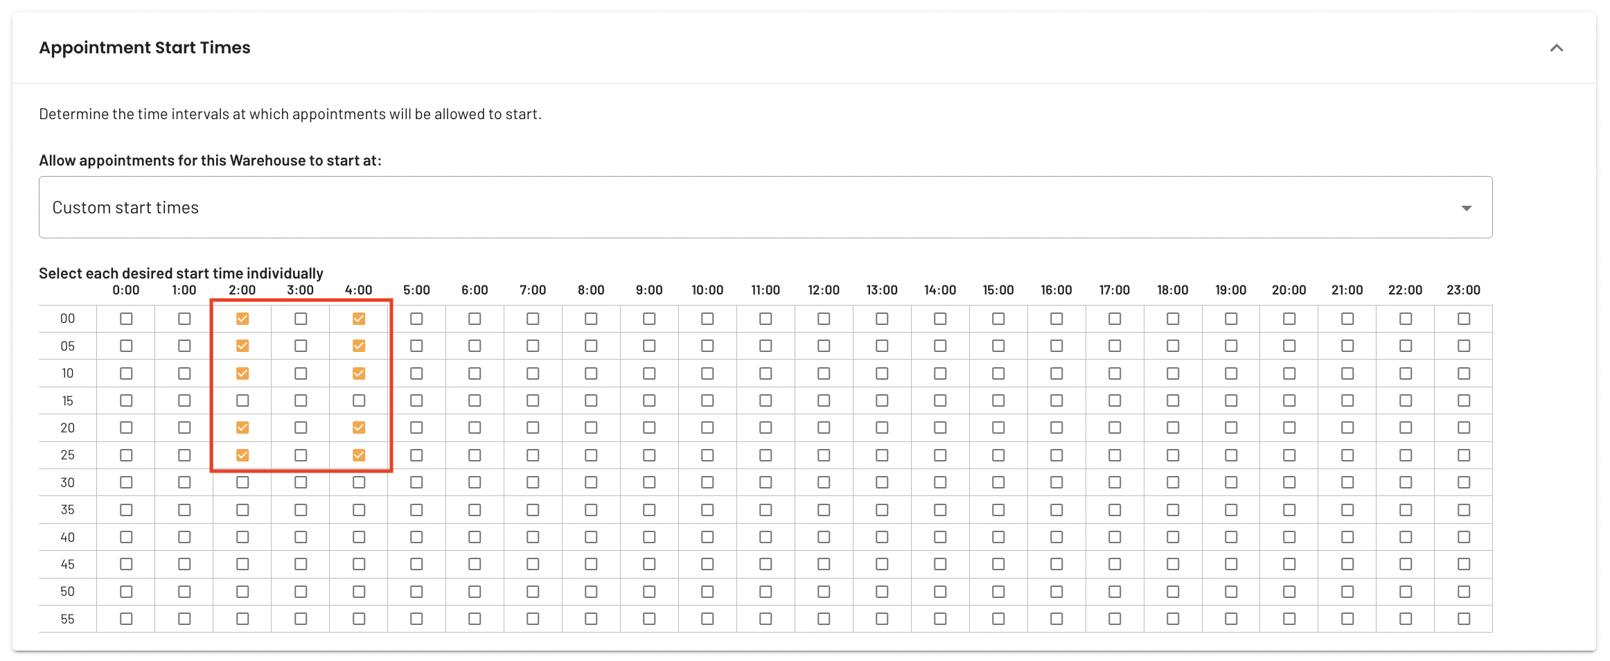Uncheck the 4:00 checkbox at minute 05
The image size is (1610, 661).
coord(359,346)
